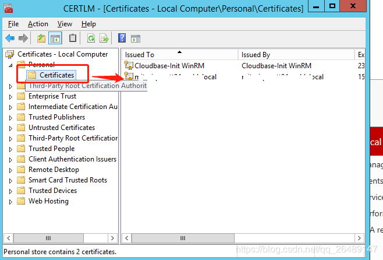Open the Help menu
This screenshot has width=383, height=260.
pyautogui.click(x=88, y=24)
